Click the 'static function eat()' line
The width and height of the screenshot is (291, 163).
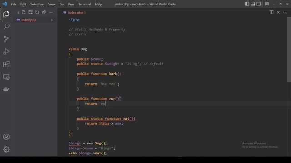point(106,119)
